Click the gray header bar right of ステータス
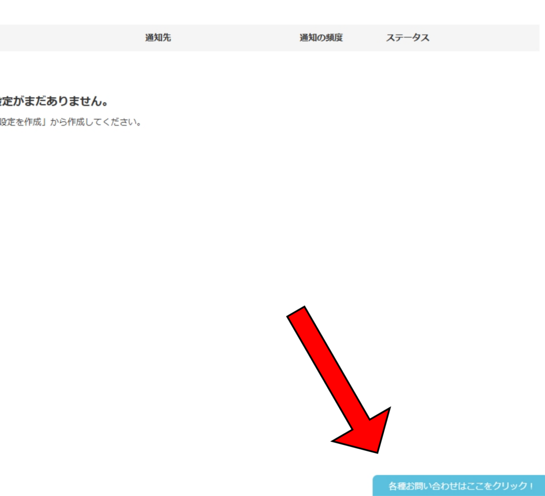545x496 pixels. pos(484,38)
